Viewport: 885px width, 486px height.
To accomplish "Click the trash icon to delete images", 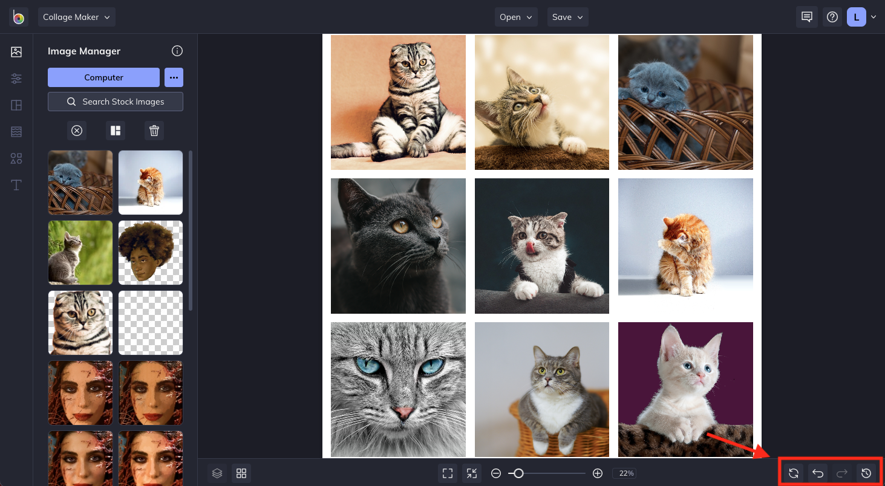I will tap(154, 131).
